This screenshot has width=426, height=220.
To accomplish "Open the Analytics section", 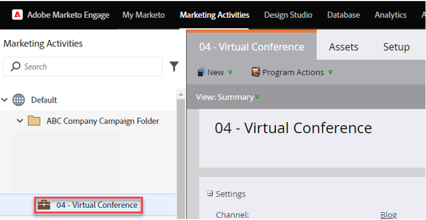I will click(x=390, y=14).
